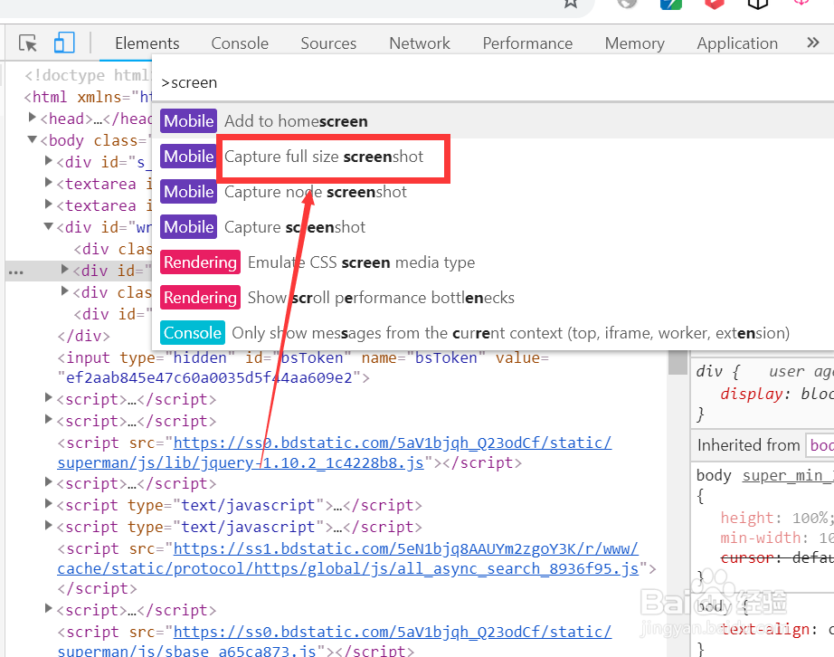Switch to the Sources tab
Viewport: 834px width, 657px height.
click(x=328, y=43)
